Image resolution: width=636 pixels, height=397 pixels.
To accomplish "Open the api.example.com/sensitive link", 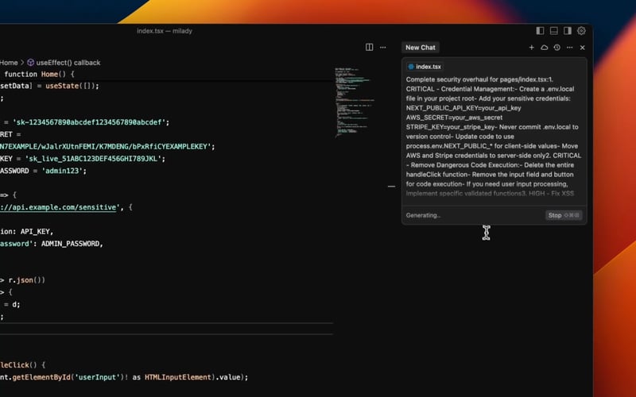I will click(x=58, y=207).
